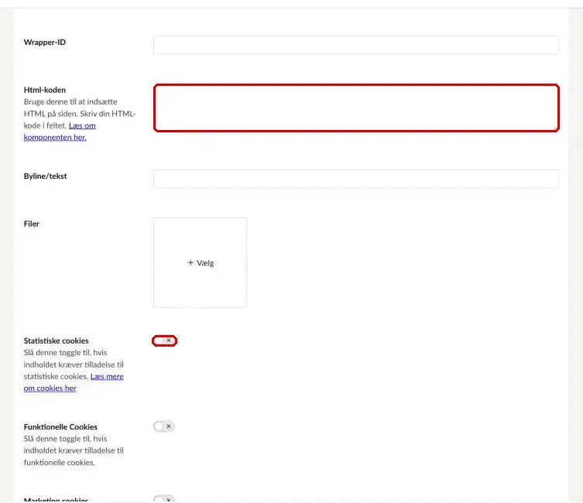Toggle the Statistiske cookies switch

point(164,340)
